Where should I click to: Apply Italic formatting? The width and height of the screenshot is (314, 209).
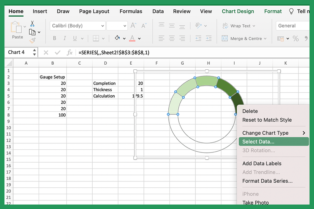click(x=65, y=38)
